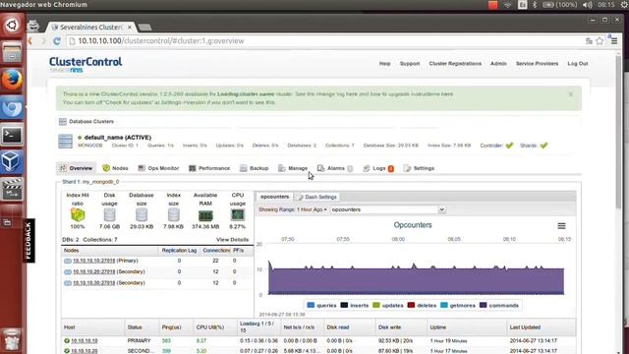Viewport: 629px width, 354px height.
Task: Open the Overview tab
Action: coord(77,168)
